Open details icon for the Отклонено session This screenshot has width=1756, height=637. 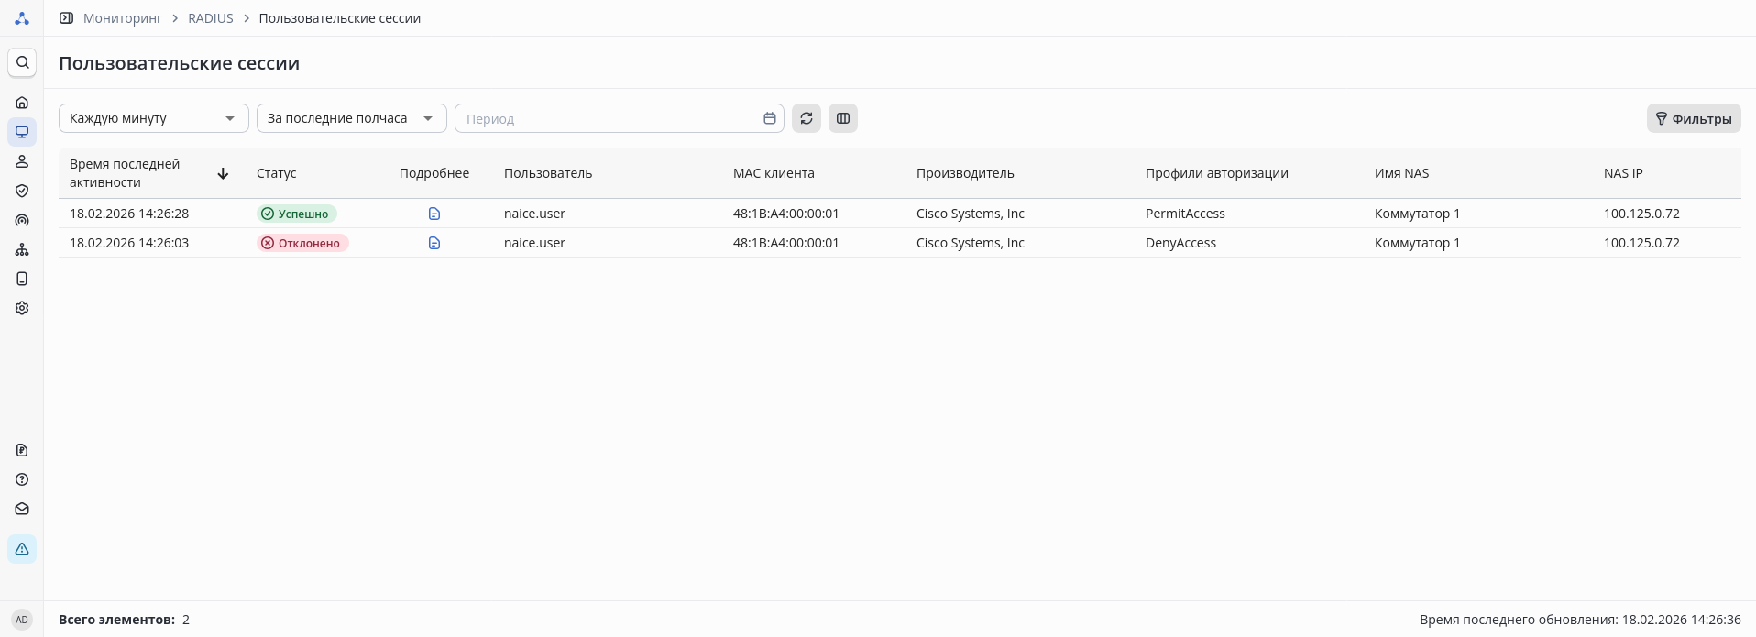pos(434,243)
